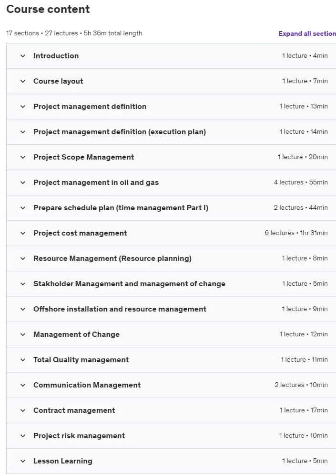The width and height of the screenshot is (336, 474).
Task: Select Prepare schedule plan section title
Action: pyautogui.click(x=121, y=208)
